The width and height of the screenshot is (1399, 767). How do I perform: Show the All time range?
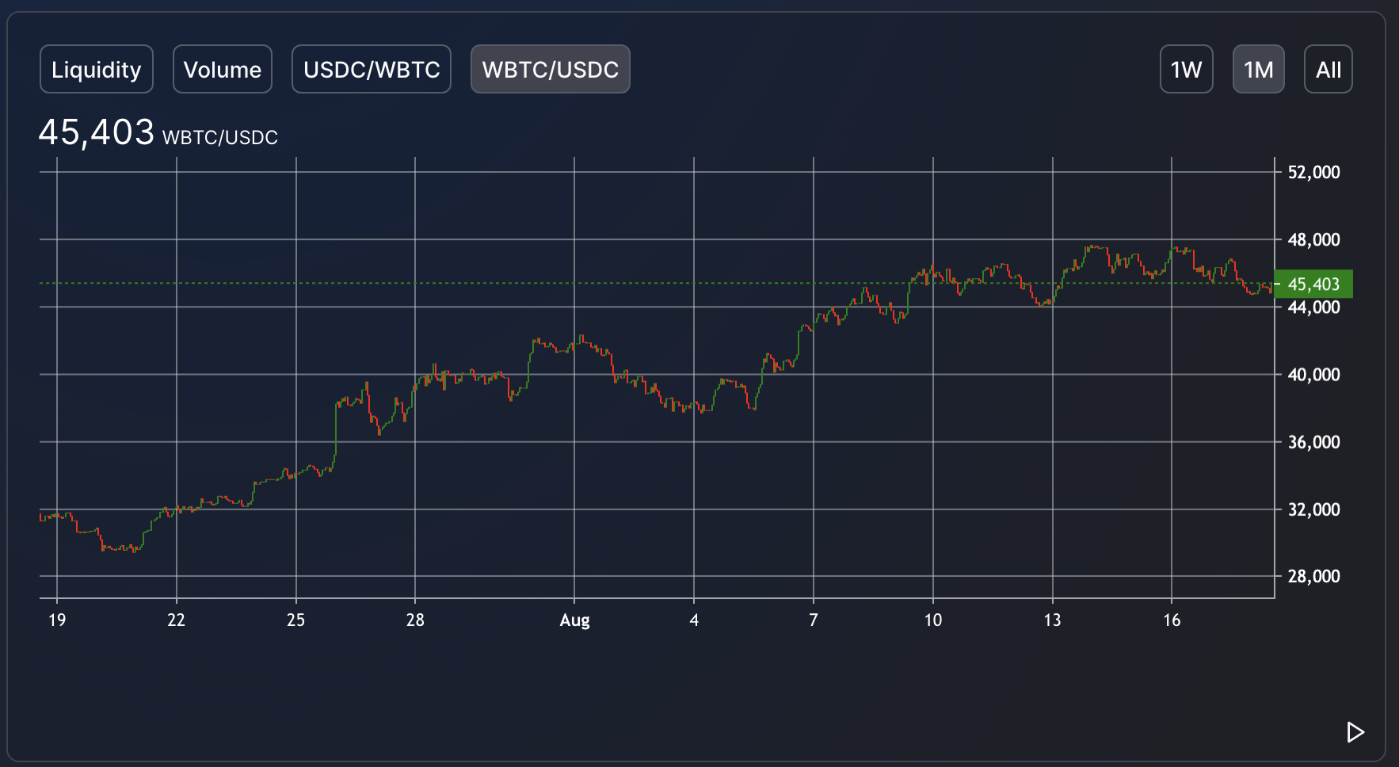[x=1328, y=70]
